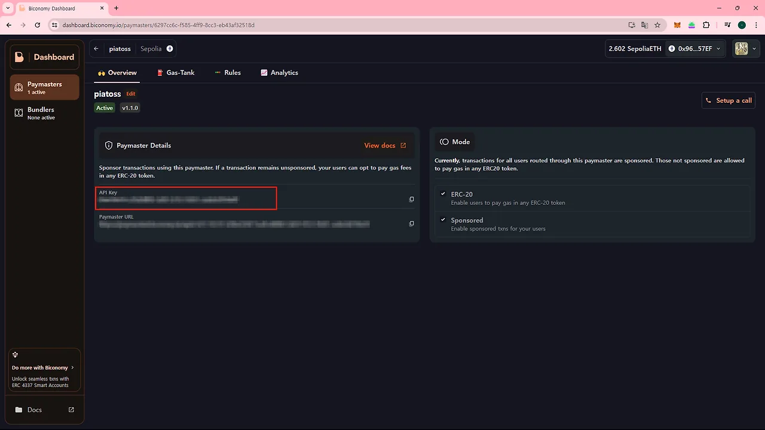
Task: Reload the page
Action: click(x=38, y=25)
